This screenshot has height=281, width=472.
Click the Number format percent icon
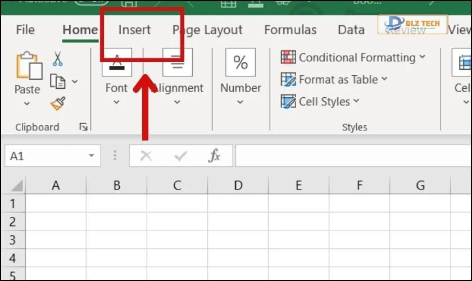240,62
